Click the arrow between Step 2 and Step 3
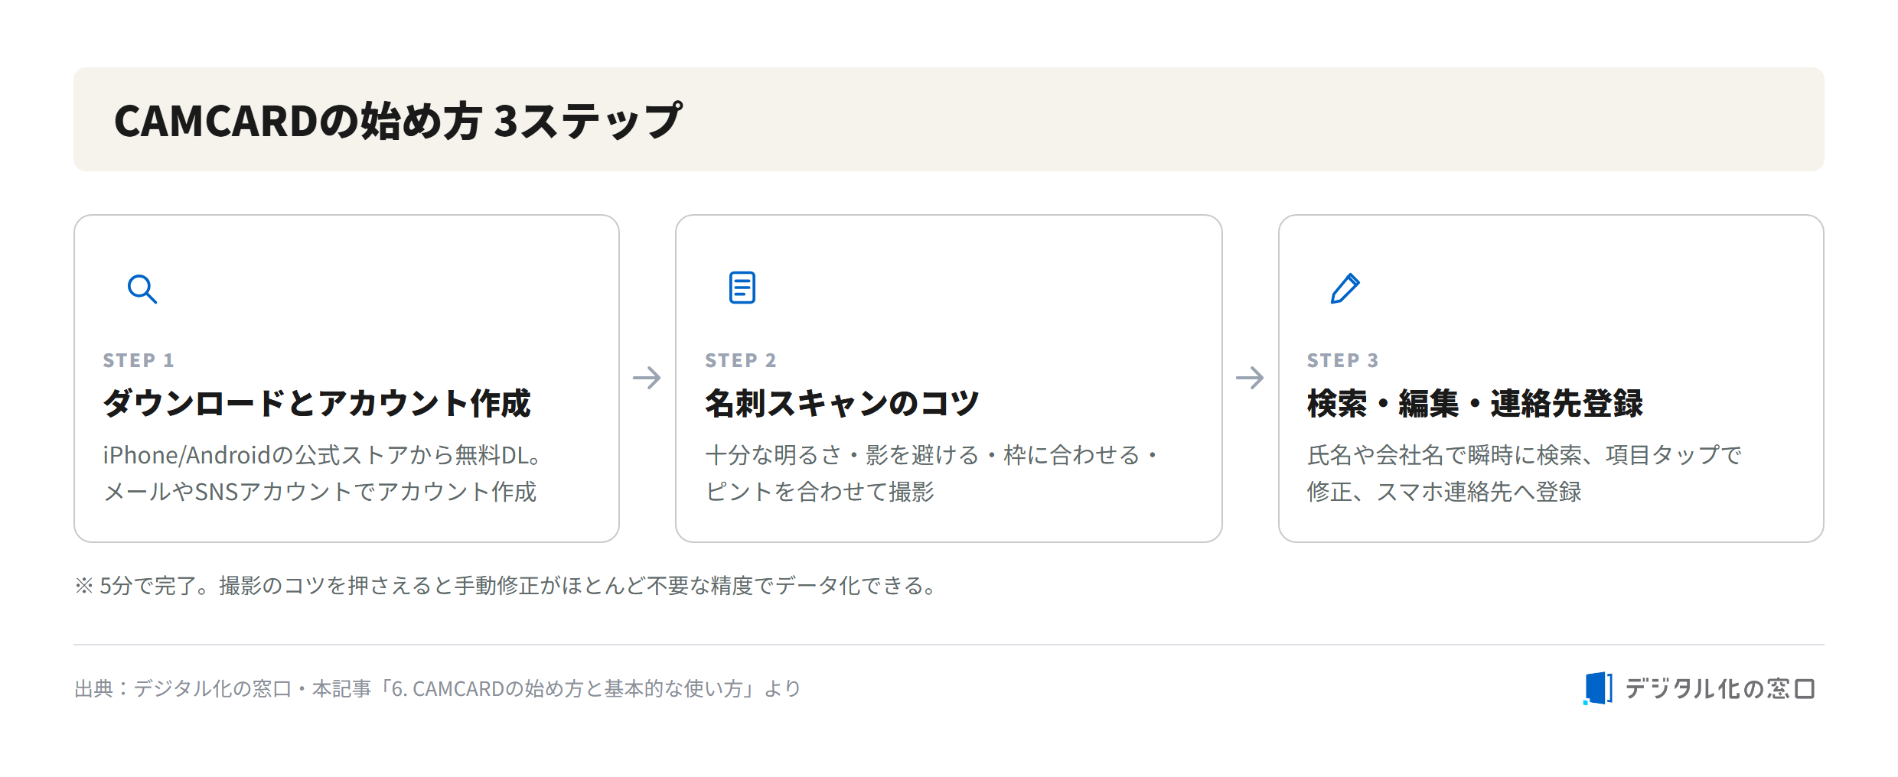 point(1250,377)
